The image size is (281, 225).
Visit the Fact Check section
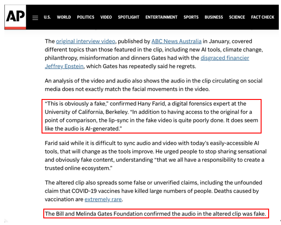[x=262, y=17]
